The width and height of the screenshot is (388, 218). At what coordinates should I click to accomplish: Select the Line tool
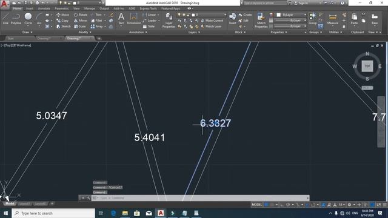point(5,19)
